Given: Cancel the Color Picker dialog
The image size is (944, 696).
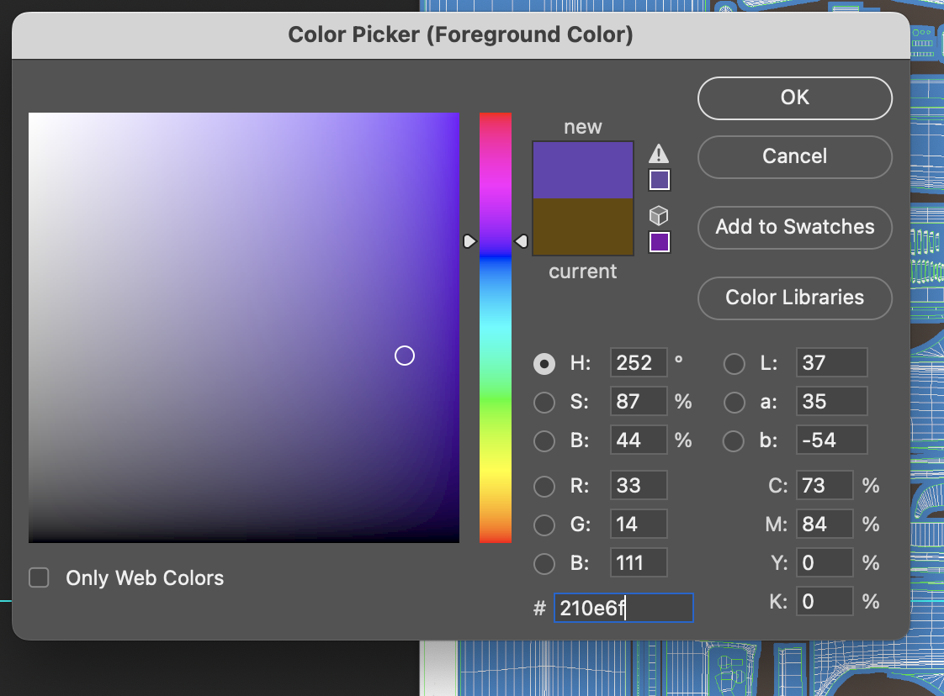Looking at the screenshot, I should (795, 156).
